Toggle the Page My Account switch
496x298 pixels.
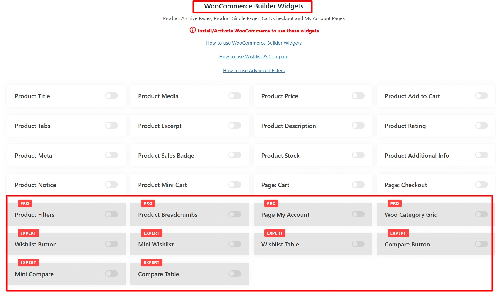pyautogui.click(x=358, y=214)
